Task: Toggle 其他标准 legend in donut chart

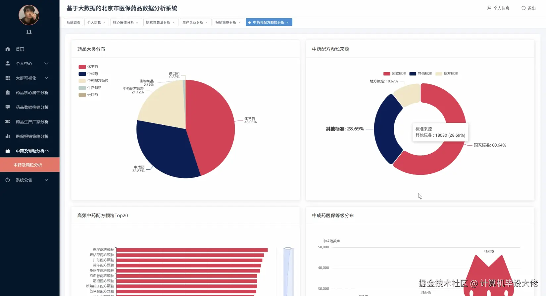Action: click(x=421, y=74)
